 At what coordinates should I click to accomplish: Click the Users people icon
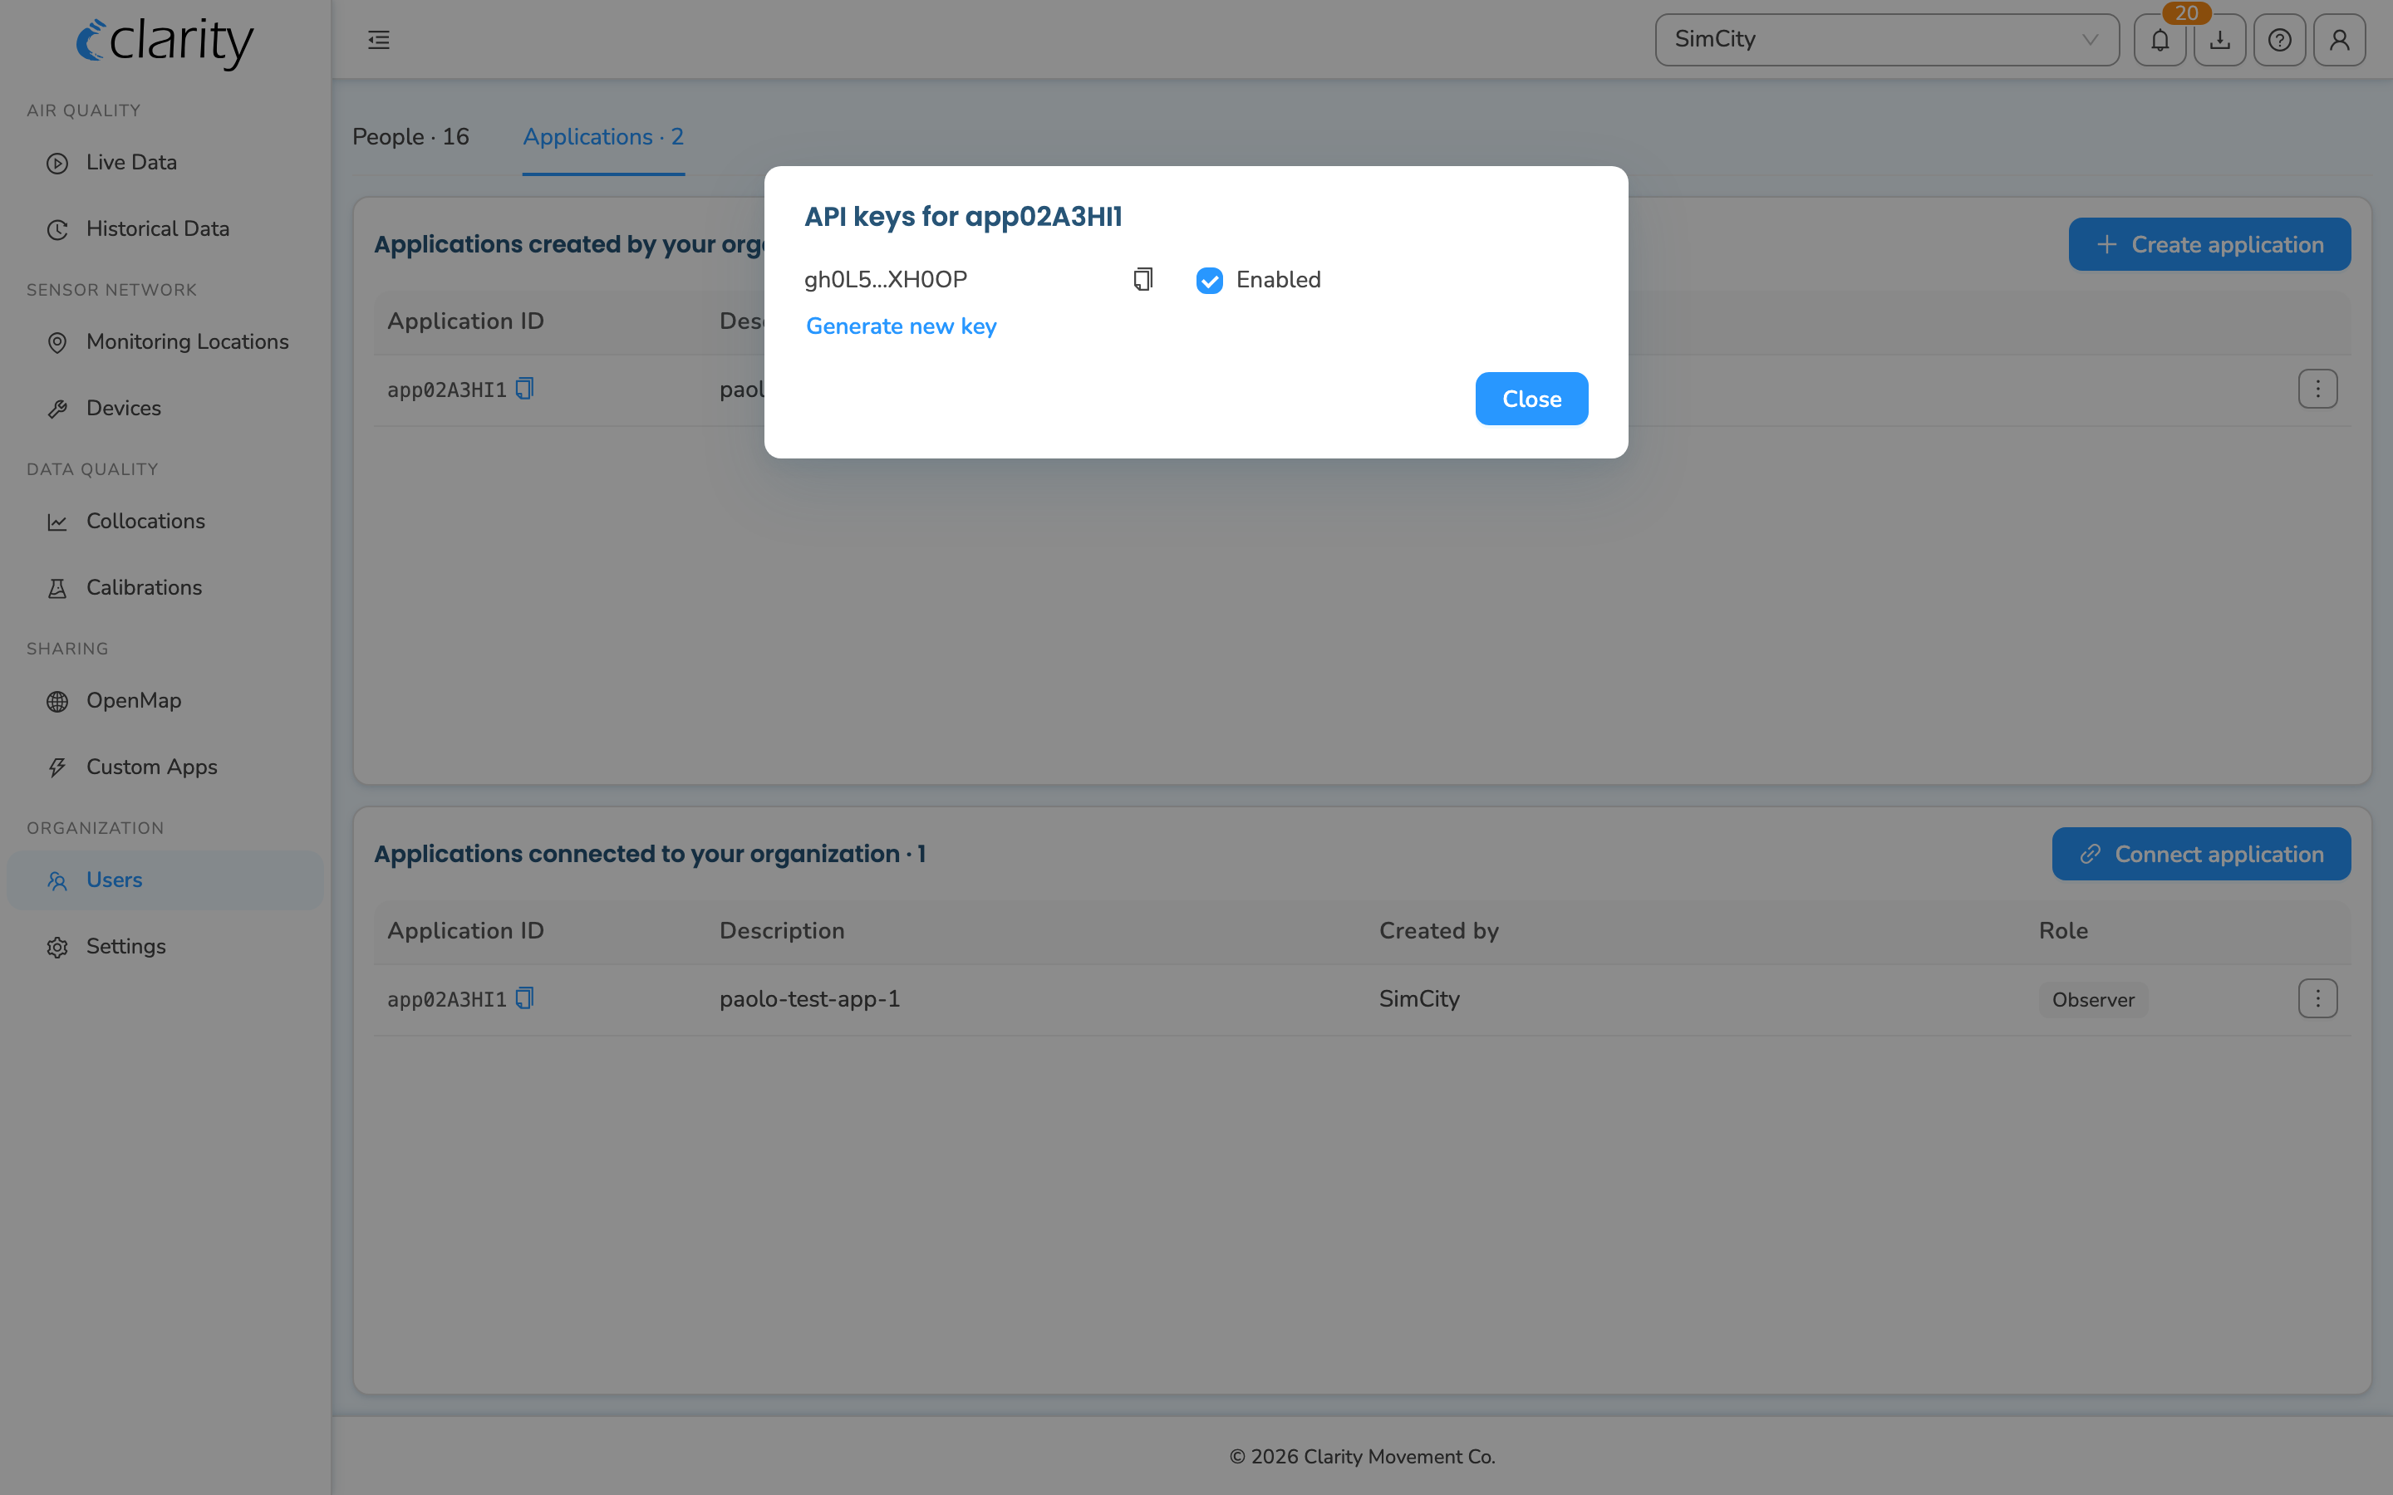57,880
